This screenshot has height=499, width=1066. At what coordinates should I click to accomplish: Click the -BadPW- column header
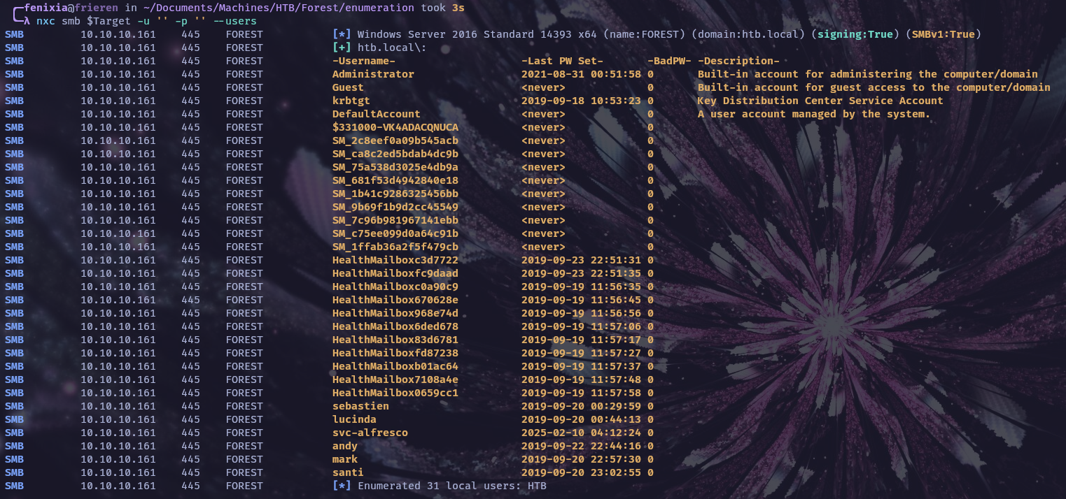click(x=669, y=61)
